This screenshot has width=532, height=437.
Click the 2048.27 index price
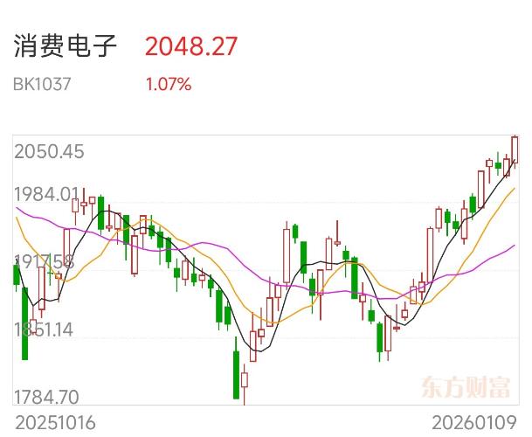pos(190,46)
